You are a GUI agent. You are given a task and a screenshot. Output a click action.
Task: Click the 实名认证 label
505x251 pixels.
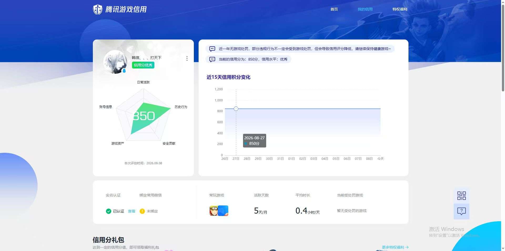tap(113, 195)
